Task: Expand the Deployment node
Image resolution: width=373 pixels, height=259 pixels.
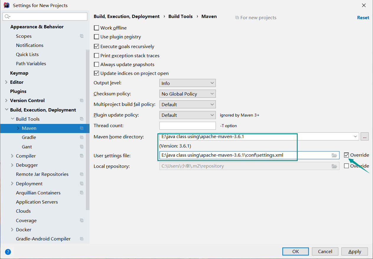Action: click(x=12, y=183)
